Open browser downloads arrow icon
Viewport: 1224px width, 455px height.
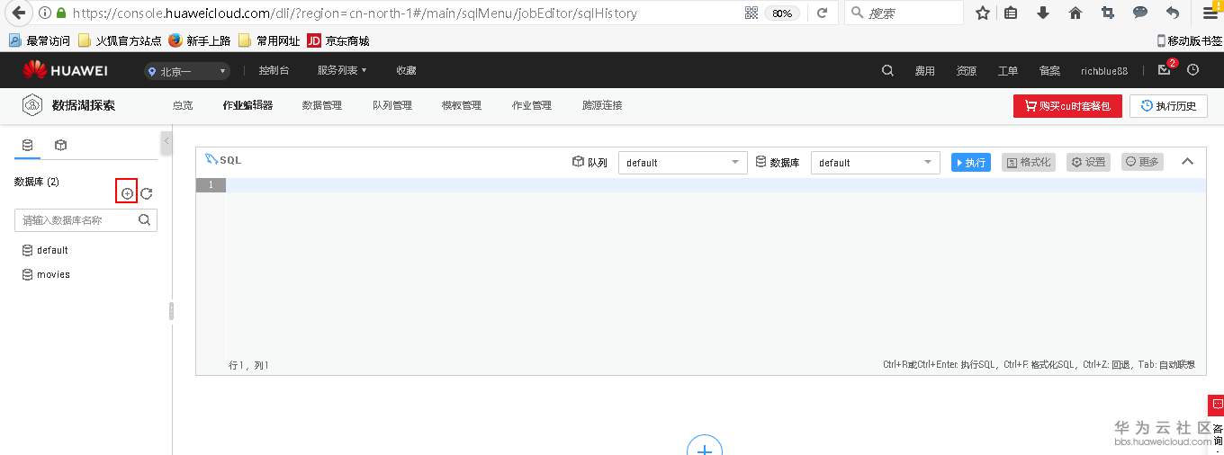click(x=1043, y=13)
